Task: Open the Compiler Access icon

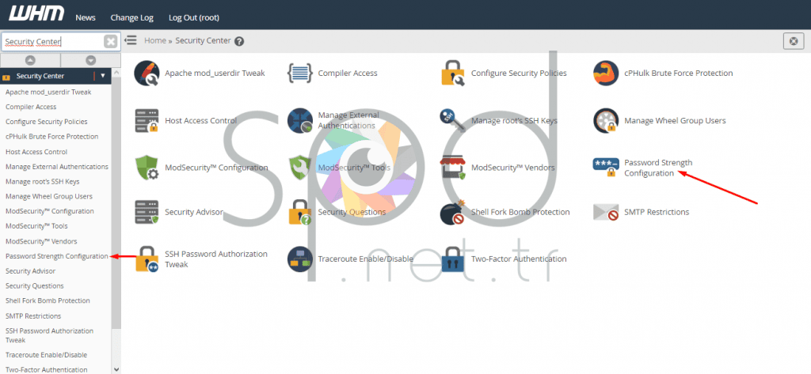Action: click(x=300, y=74)
